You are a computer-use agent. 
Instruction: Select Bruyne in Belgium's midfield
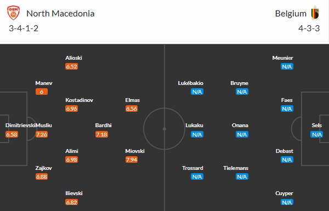pos(239,83)
